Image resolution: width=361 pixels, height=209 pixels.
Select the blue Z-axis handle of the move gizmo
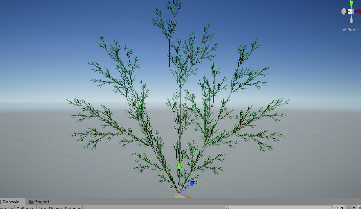click(191, 184)
